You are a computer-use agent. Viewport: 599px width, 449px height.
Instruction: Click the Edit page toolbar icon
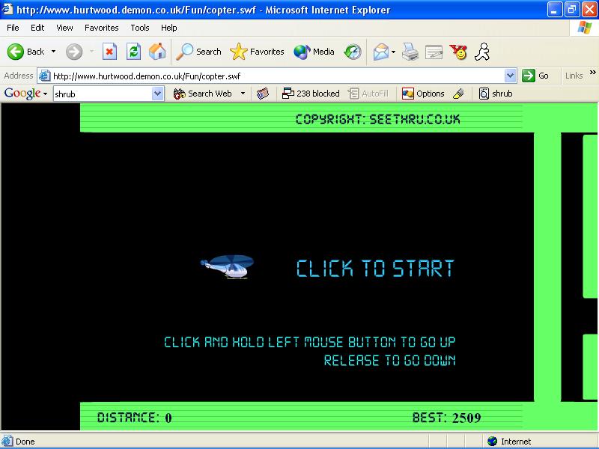434,52
